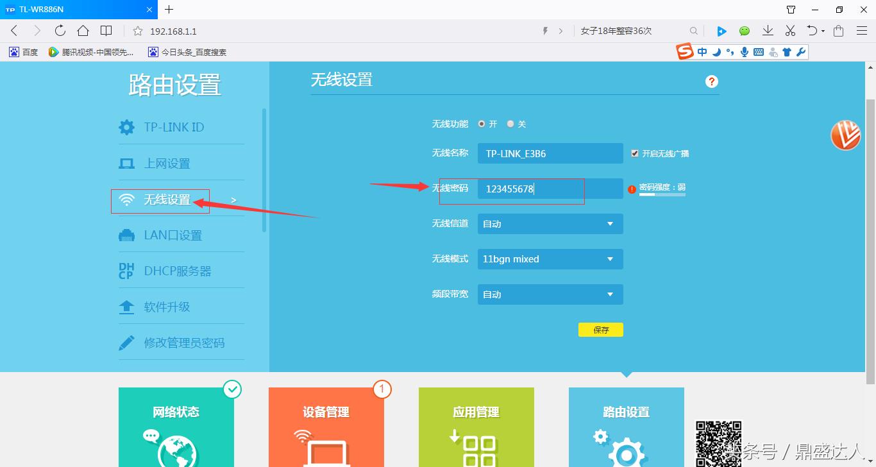The height and width of the screenshot is (467, 876).
Task: Open the Sogou soft keyboard icon
Action: pos(758,52)
